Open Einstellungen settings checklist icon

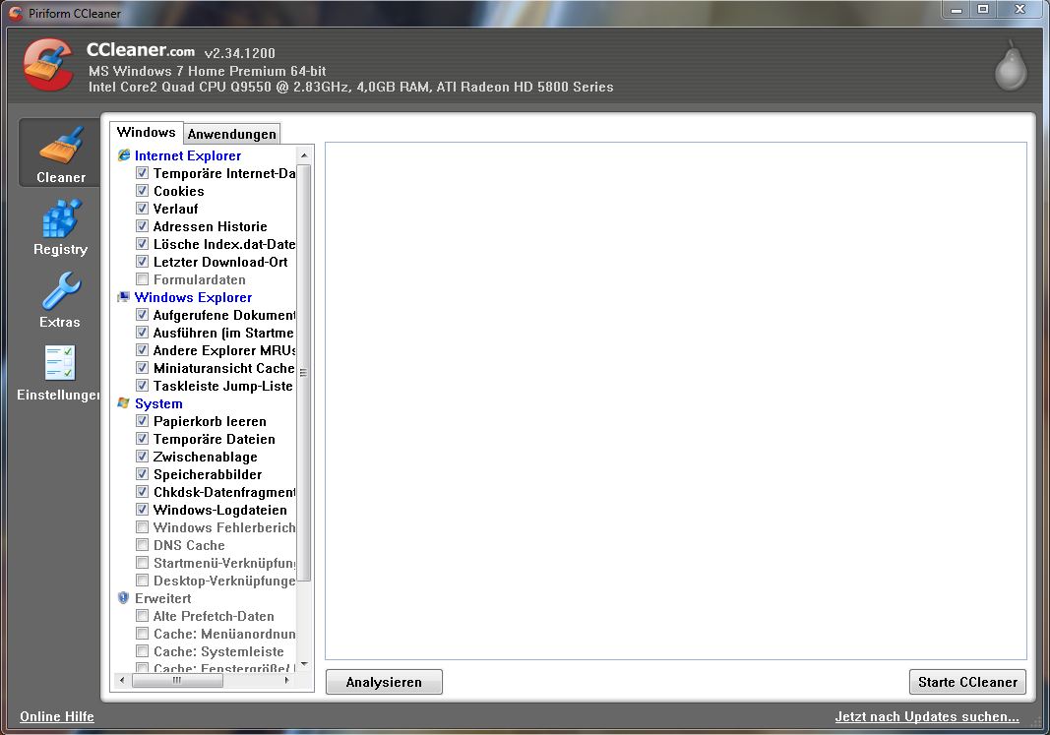60,363
